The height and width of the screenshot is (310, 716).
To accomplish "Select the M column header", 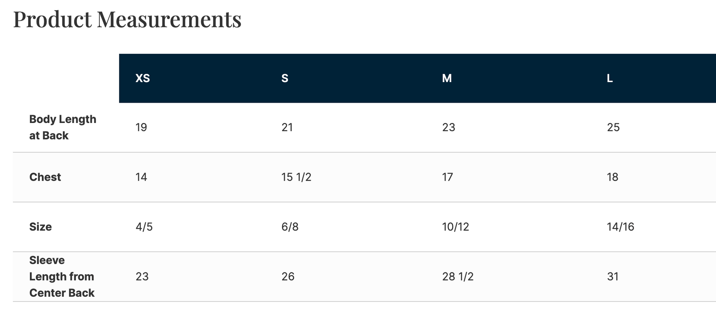I will click(x=447, y=78).
